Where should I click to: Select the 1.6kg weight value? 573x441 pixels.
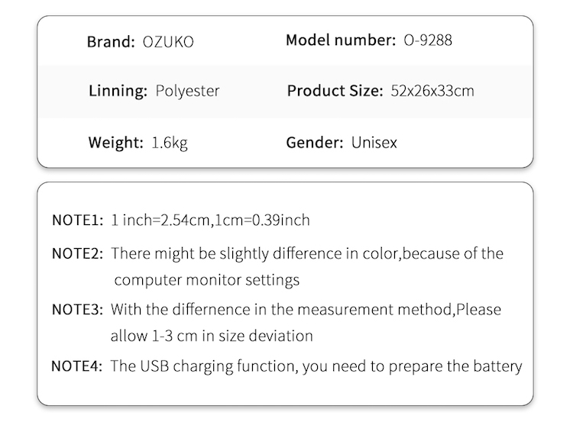(x=170, y=143)
